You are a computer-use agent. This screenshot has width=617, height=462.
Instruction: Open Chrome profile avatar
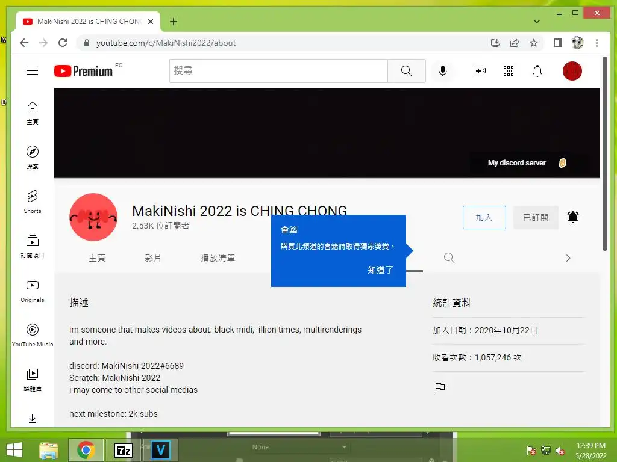(577, 43)
